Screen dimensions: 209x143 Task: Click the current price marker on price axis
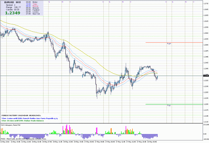coord(206,76)
